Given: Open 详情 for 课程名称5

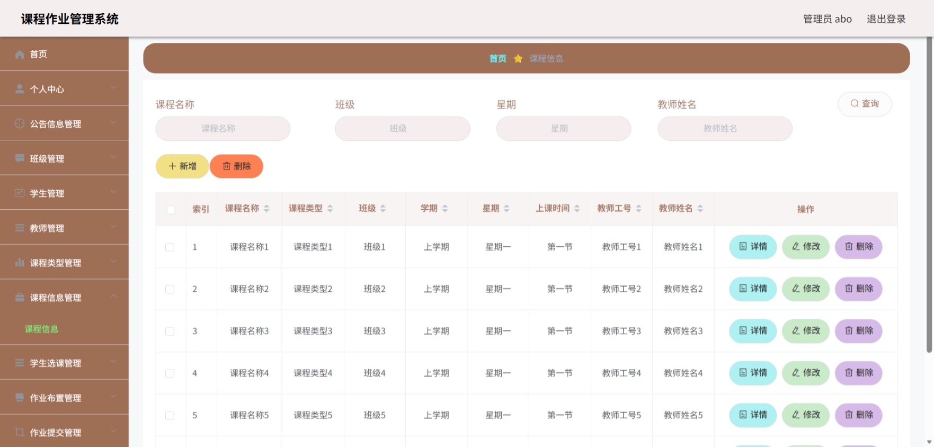Looking at the screenshot, I should (x=753, y=415).
